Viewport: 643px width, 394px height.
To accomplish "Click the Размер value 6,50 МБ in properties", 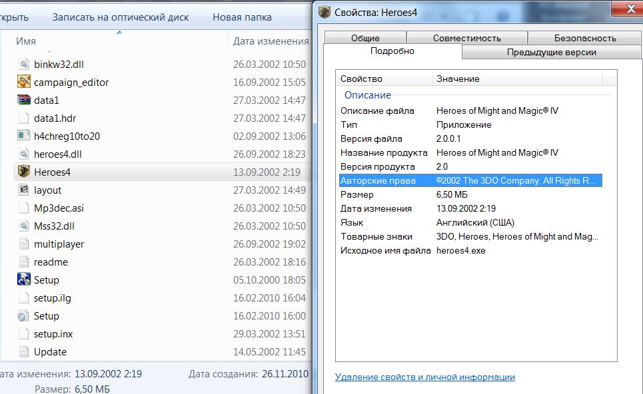I will [452, 194].
